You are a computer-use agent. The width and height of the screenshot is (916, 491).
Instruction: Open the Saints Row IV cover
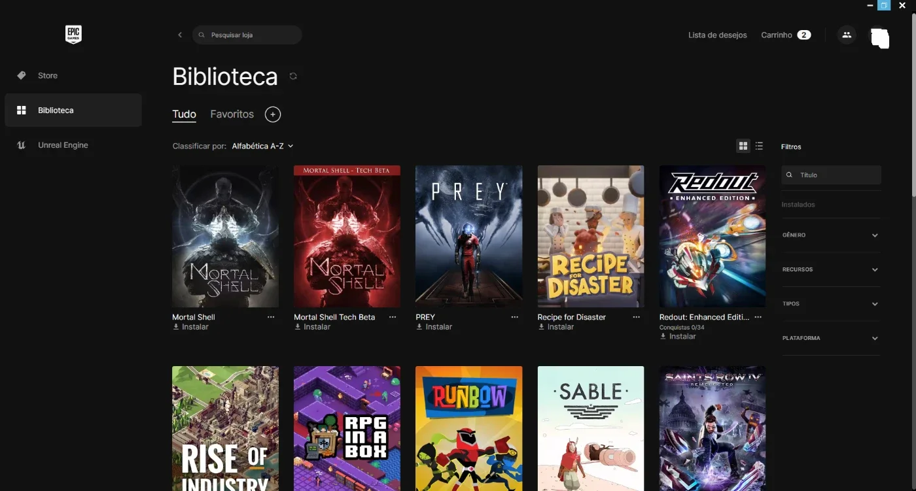[x=713, y=428]
